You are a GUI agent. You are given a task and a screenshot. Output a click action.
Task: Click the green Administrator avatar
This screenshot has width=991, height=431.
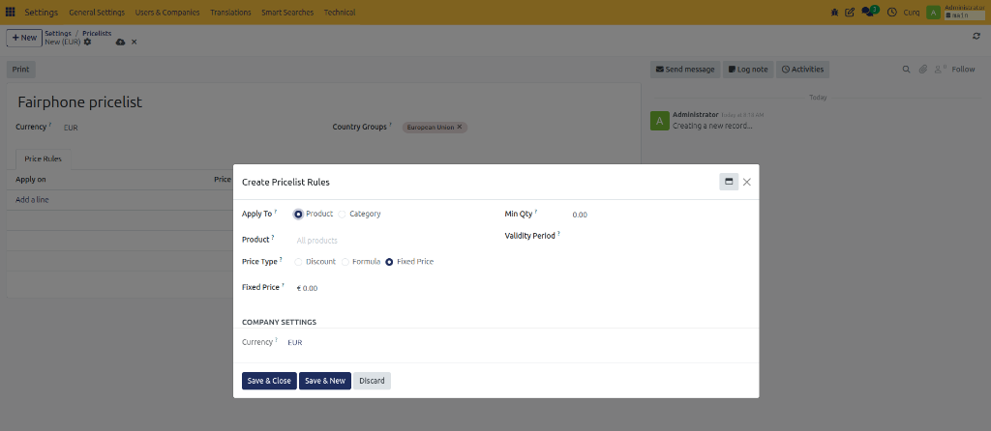(x=934, y=12)
